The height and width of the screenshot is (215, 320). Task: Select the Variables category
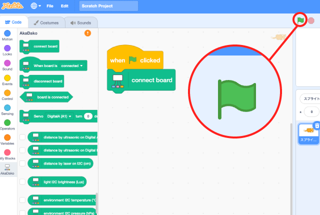7,139
